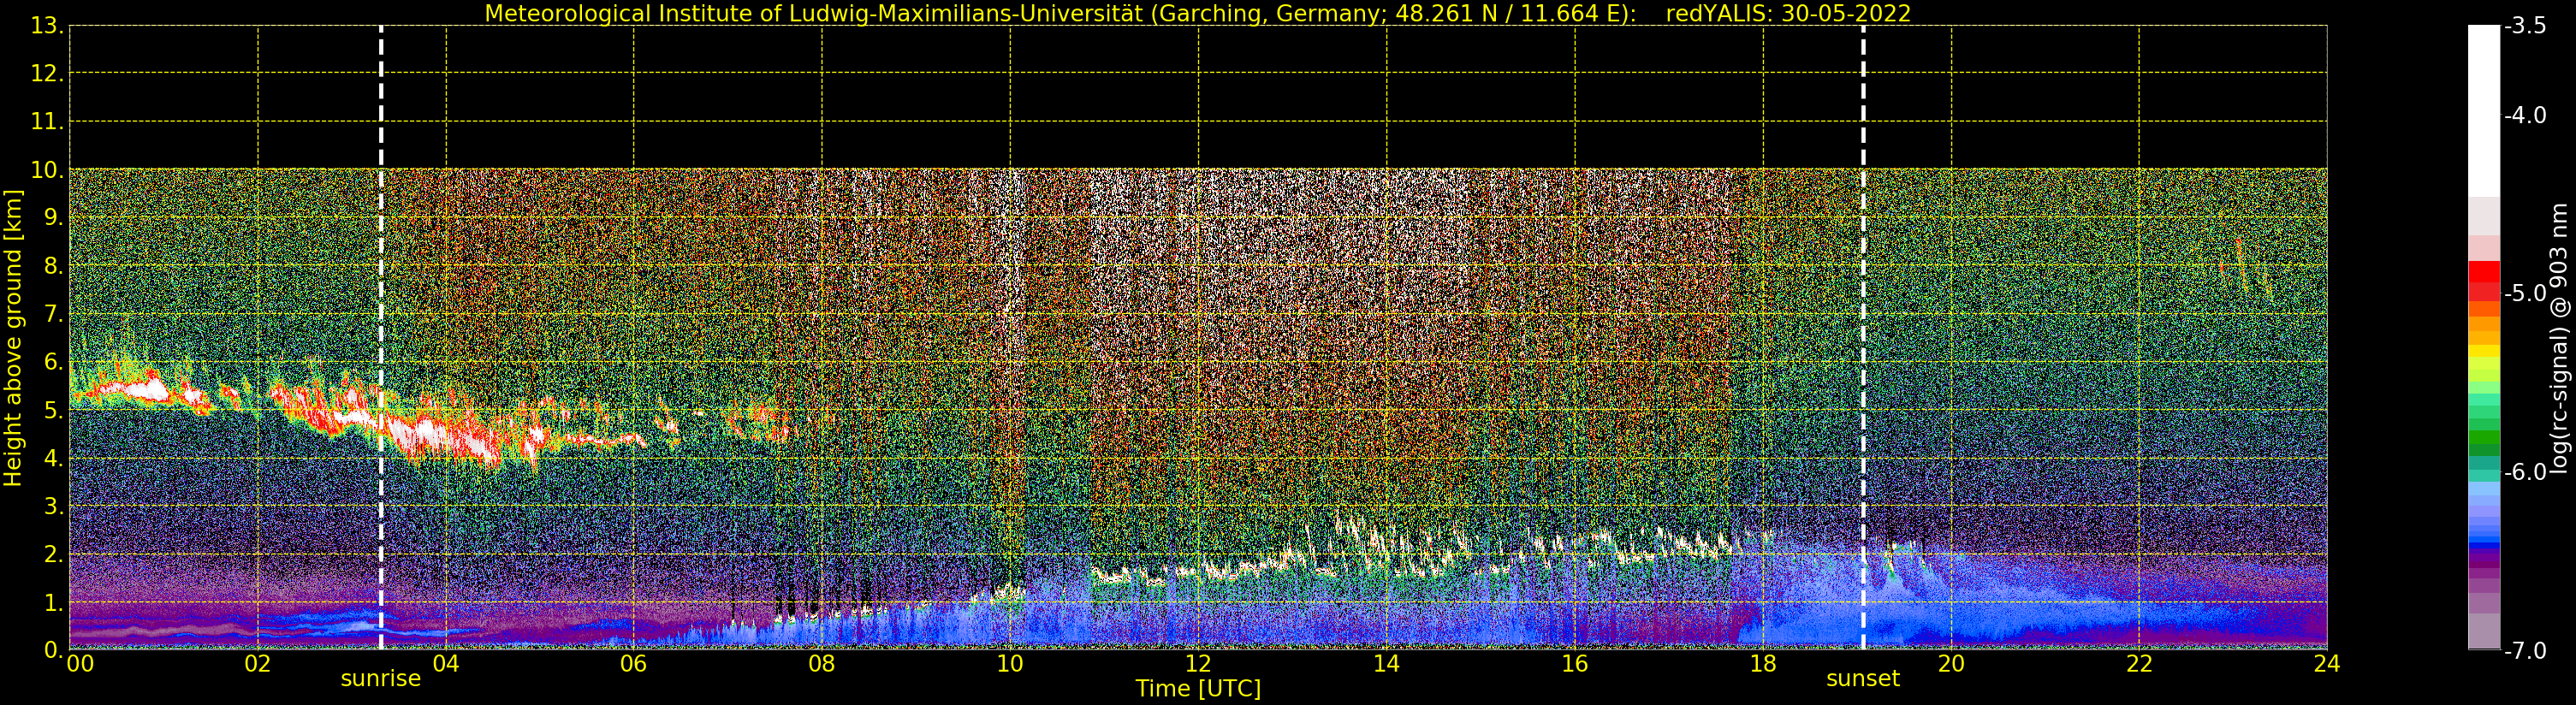Click the '18' tick on the time axis
Image resolution: width=2576 pixels, height=705 pixels.
tap(1763, 664)
